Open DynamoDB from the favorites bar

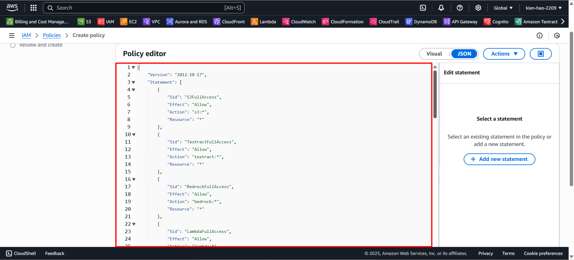(x=421, y=22)
